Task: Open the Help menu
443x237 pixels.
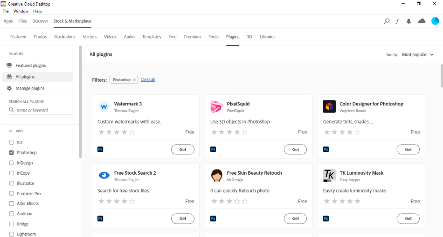Action: [x=38, y=11]
